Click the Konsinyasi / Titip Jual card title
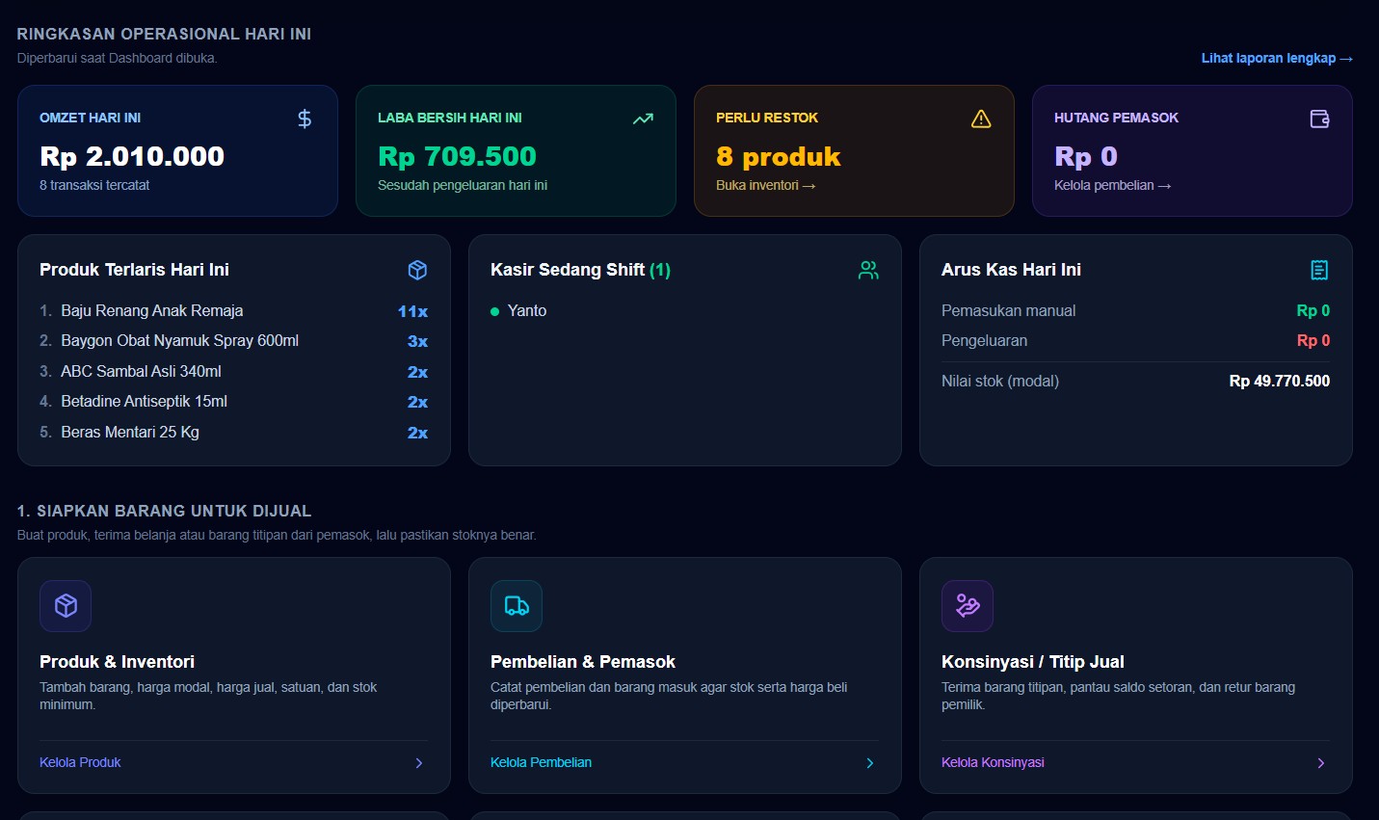This screenshot has height=820, width=1379. point(1033,662)
